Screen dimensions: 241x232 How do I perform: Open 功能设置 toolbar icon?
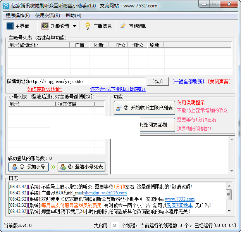[x=45, y=26]
